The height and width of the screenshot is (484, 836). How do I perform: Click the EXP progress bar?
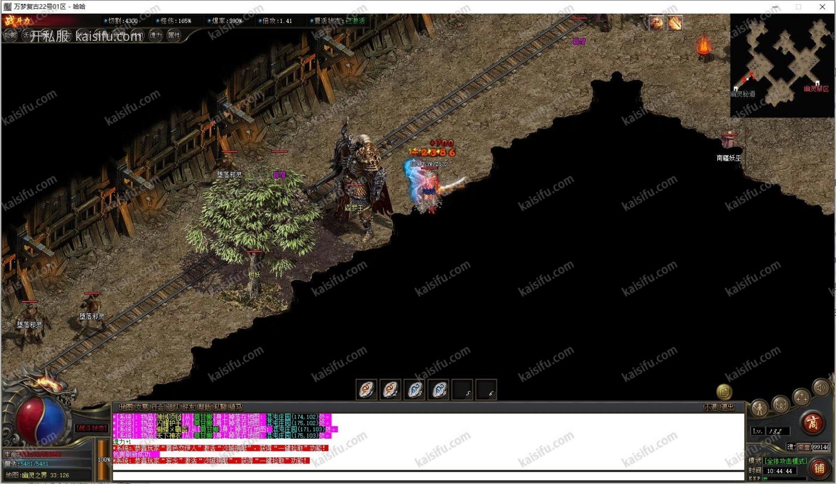[784, 479]
